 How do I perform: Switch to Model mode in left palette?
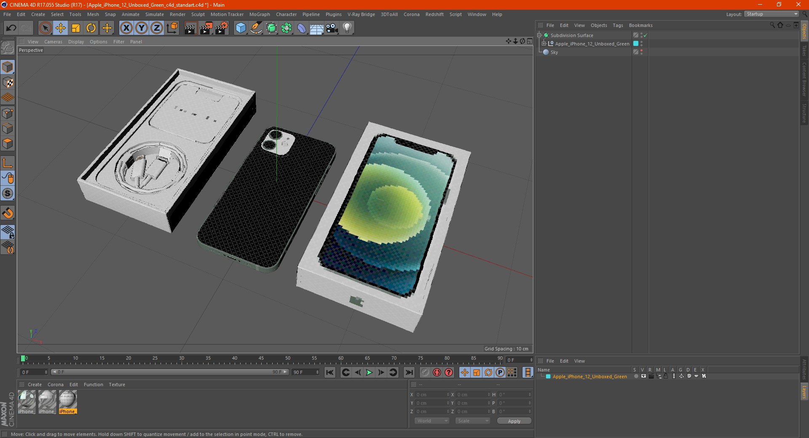click(x=8, y=67)
